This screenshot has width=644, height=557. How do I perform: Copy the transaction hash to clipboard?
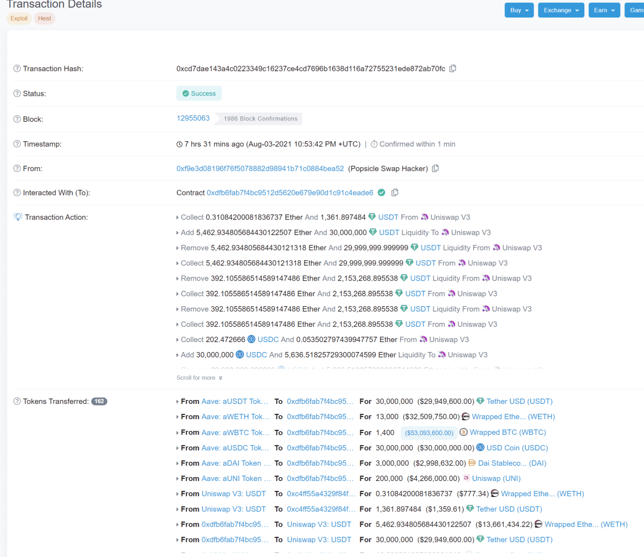click(453, 68)
